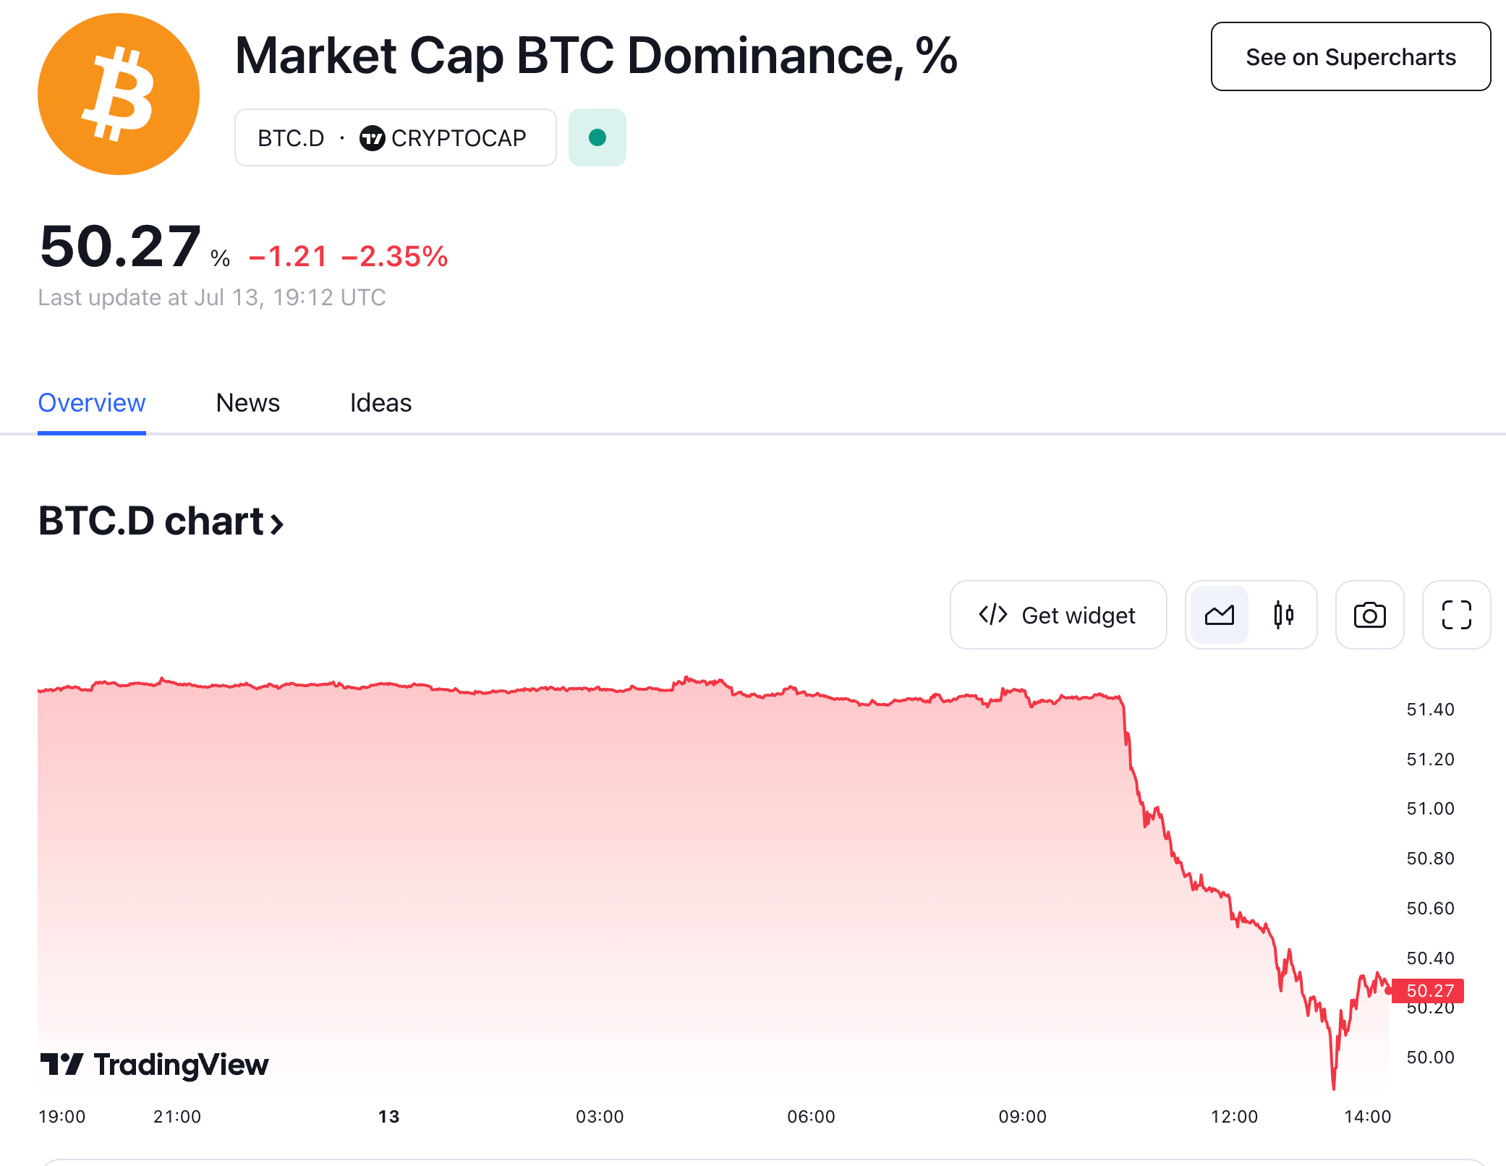Click the TradingView icon in CRYPTOCAP badge
This screenshot has width=1506, height=1166.
372,137
